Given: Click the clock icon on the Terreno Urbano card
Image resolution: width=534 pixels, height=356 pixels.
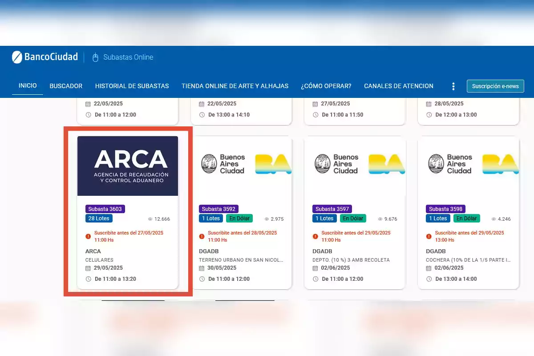Looking at the screenshot, I should 202,279.
